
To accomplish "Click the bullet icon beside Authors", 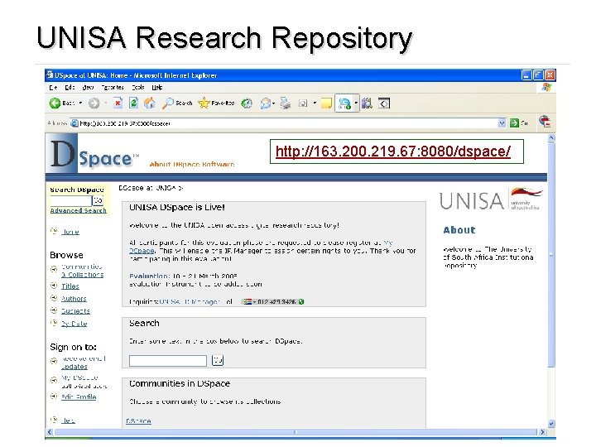I will [x=54, y=298].
